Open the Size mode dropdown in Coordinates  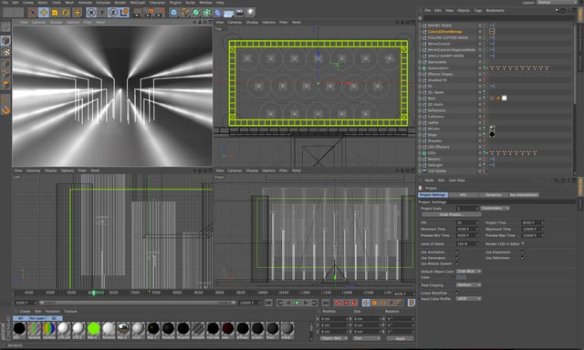point(367,338)
